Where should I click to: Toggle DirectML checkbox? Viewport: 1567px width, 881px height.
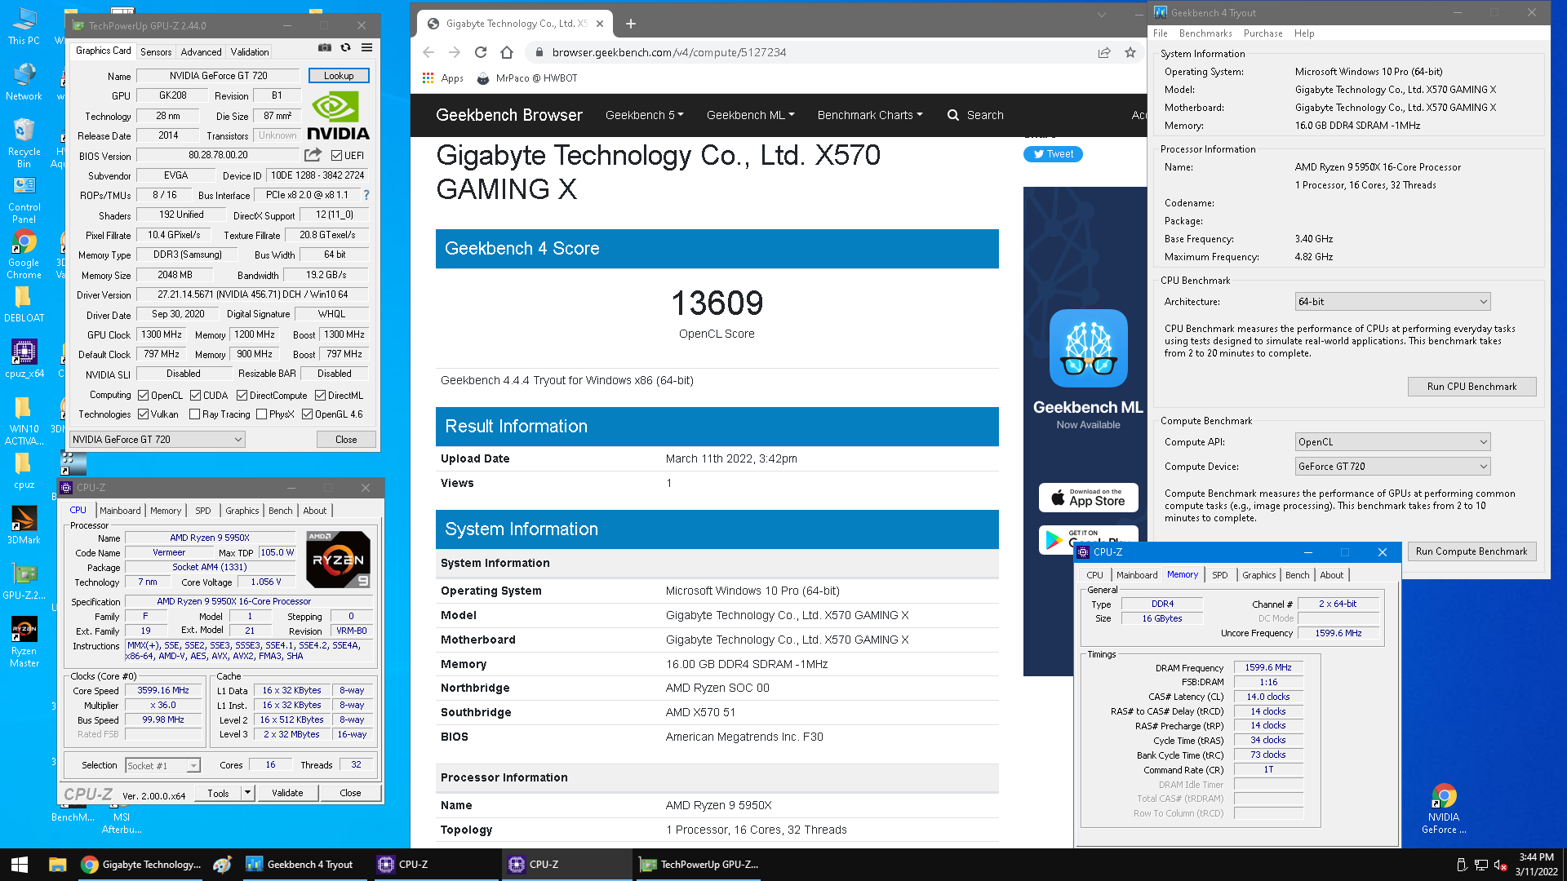[321, 395]
